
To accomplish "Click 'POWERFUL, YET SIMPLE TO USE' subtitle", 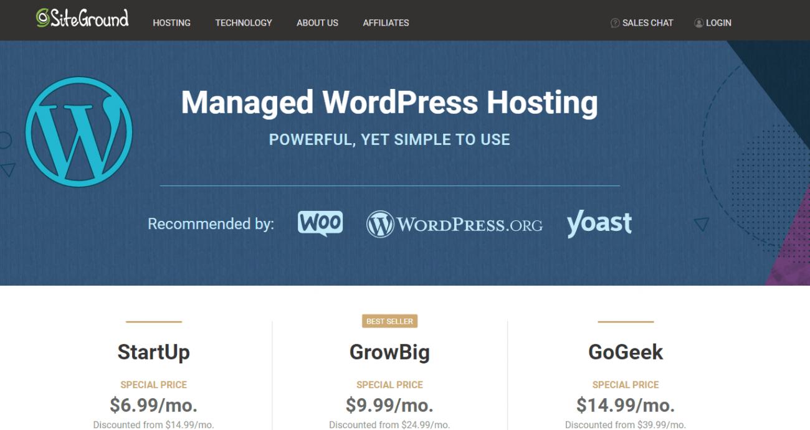I will point(389,139).
